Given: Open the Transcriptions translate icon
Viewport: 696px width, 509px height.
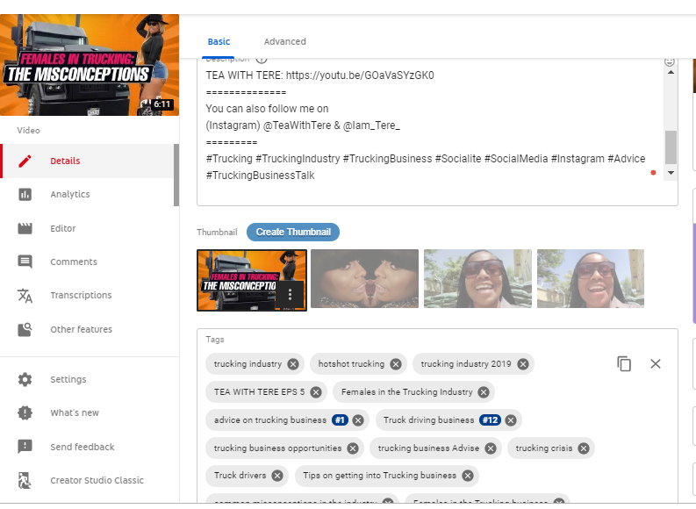Looking at the screenshot, I should click(25, 296).
